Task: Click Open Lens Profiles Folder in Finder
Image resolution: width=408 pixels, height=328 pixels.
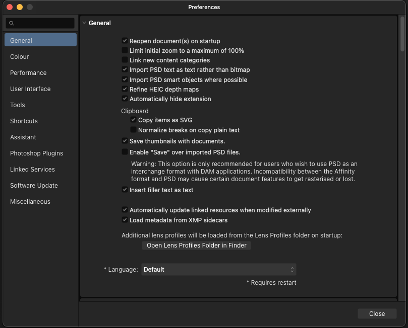Action: coord(197,245)
